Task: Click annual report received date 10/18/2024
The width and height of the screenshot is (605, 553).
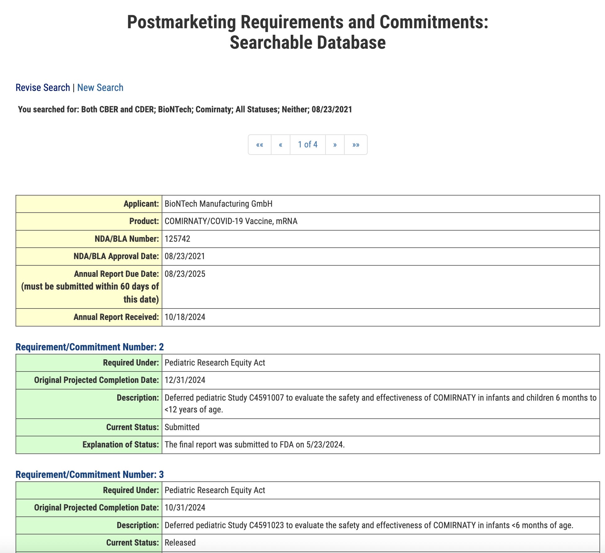Action: (185, 317)
